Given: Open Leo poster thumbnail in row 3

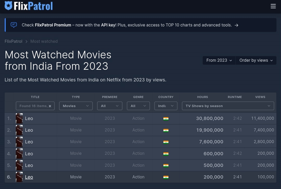Looking at the screenshot, I should [19, 142].
